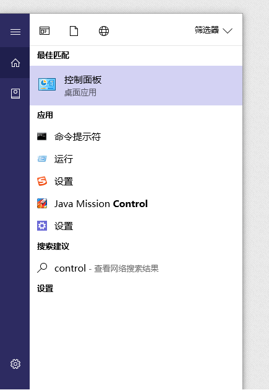Image resolution: width=269 pixels, height=390 pixels.
Task: Open the Notebook icon in the sidebar
Action: click(x=15, y=94)
